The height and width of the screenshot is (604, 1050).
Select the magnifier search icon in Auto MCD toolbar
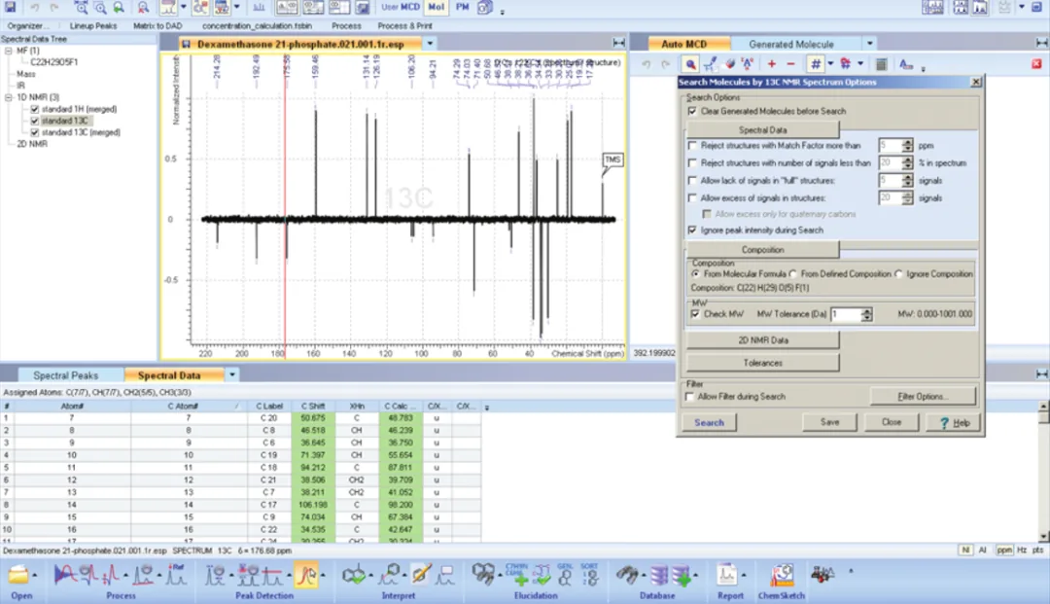tap(689, 64)
